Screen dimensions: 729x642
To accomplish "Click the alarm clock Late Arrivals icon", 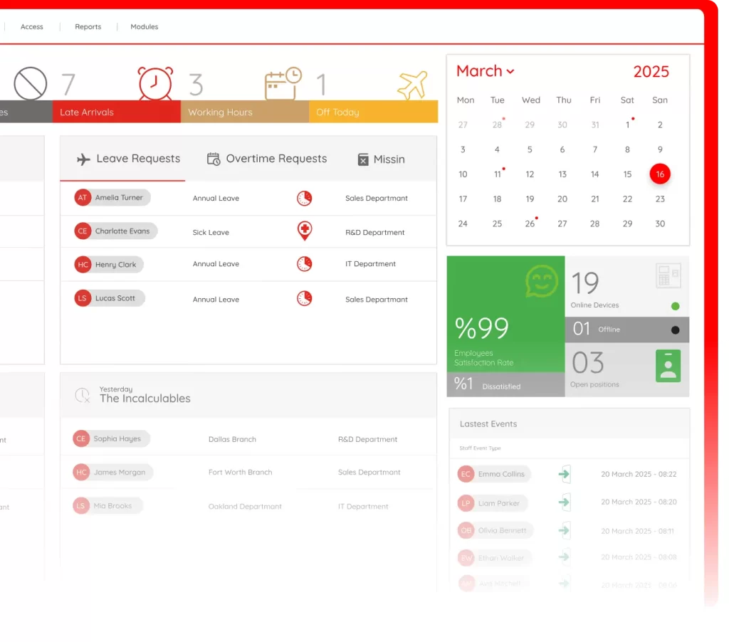I will [x=155, y=84].
